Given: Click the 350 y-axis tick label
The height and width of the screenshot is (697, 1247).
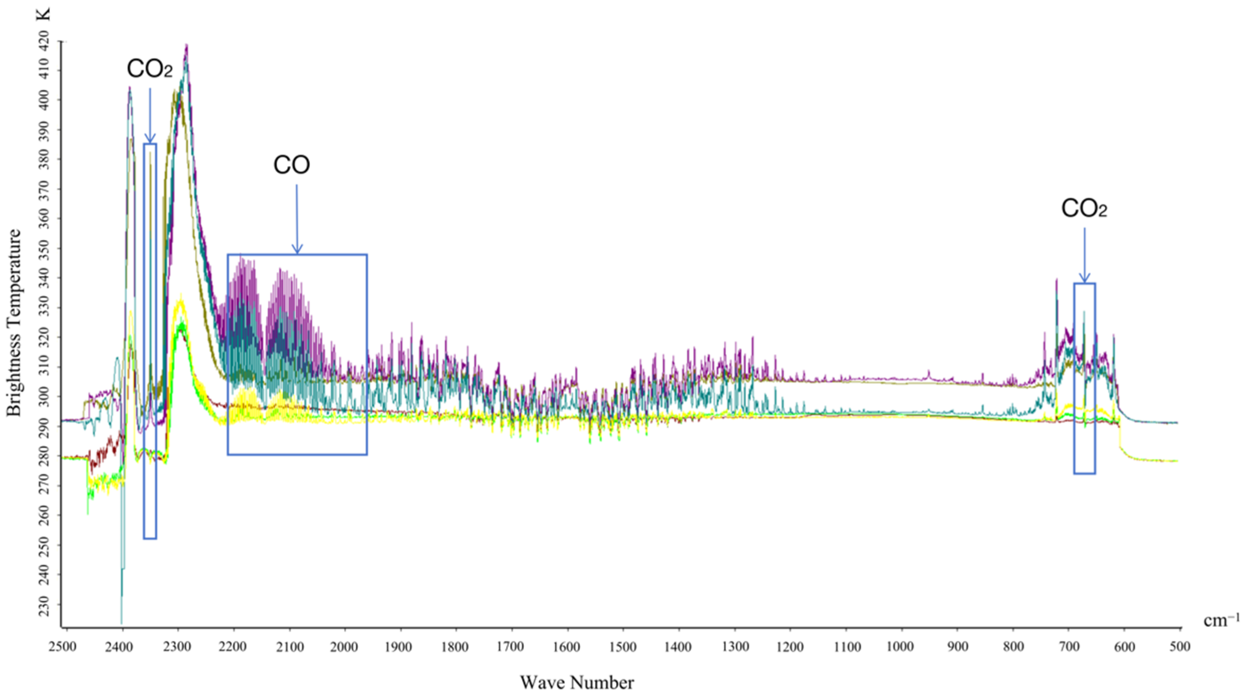Looking at the screenshot, I should click(44, 248).
